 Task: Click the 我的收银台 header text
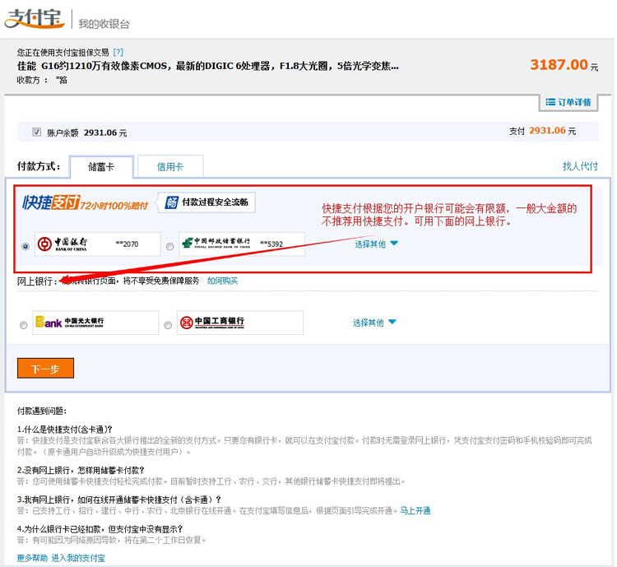tap(104, 24)
